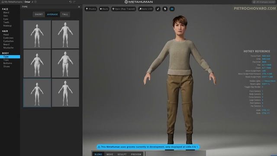Viewport: 277px width, 156px height.
Task: Click the info icon next to Omar
Action: click(35, 2)
